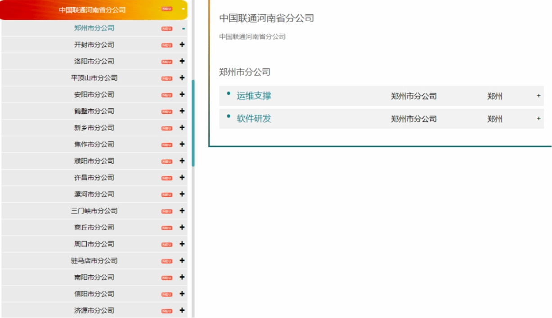
Task: Expand the 三门峡市分公司 plus sign
Action: (182, 211)
